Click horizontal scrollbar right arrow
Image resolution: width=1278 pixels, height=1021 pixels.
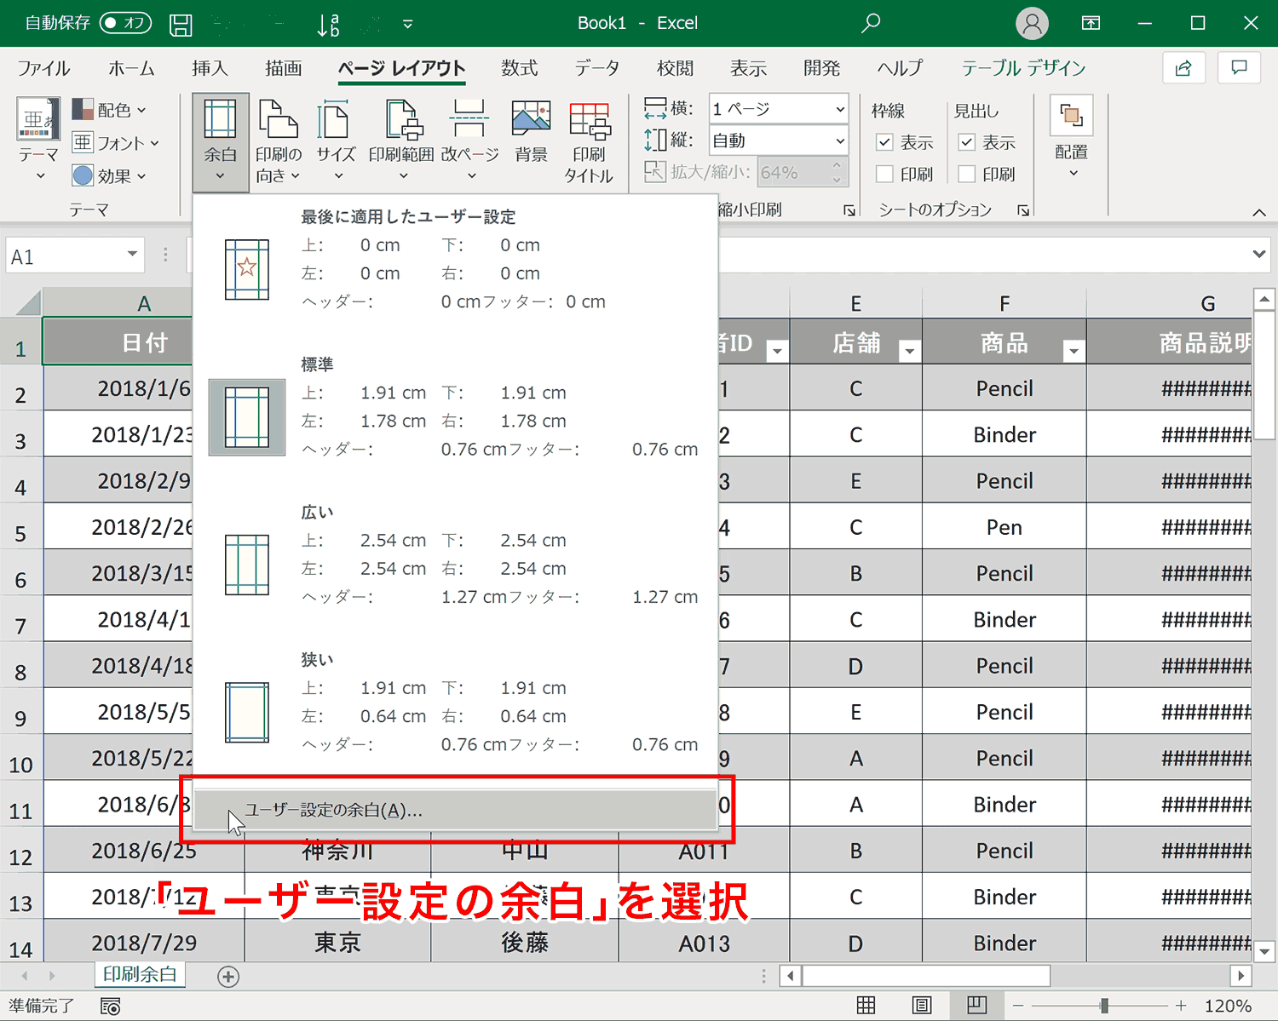(1241, 976)
